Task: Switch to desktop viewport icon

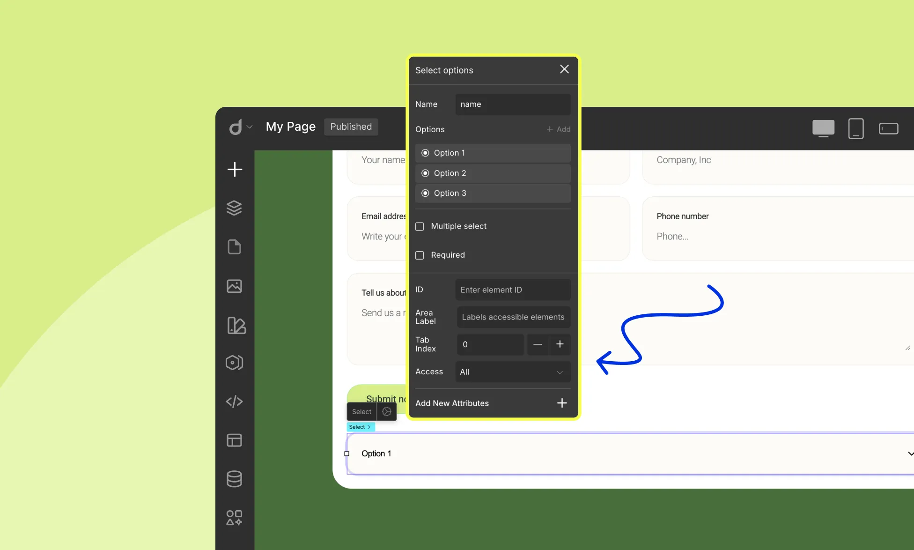Action: point(823,128)
